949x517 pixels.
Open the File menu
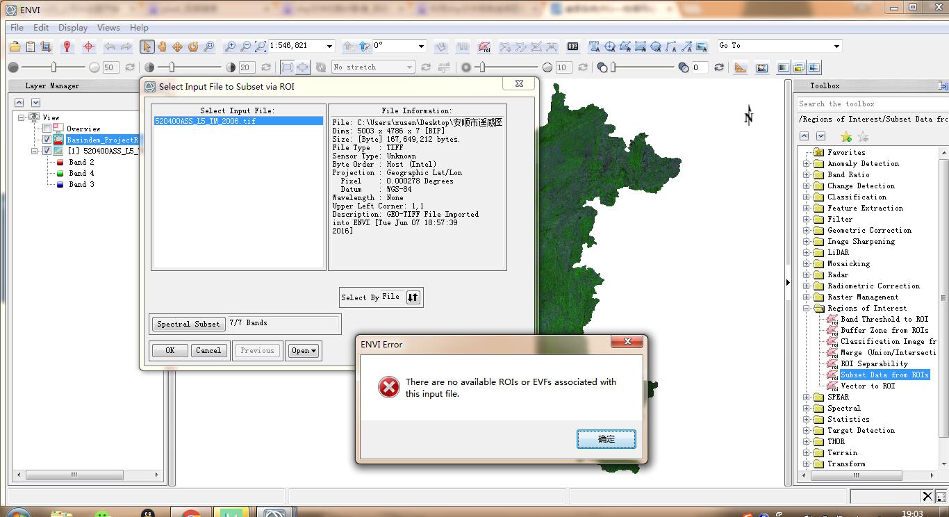(17, 28)
